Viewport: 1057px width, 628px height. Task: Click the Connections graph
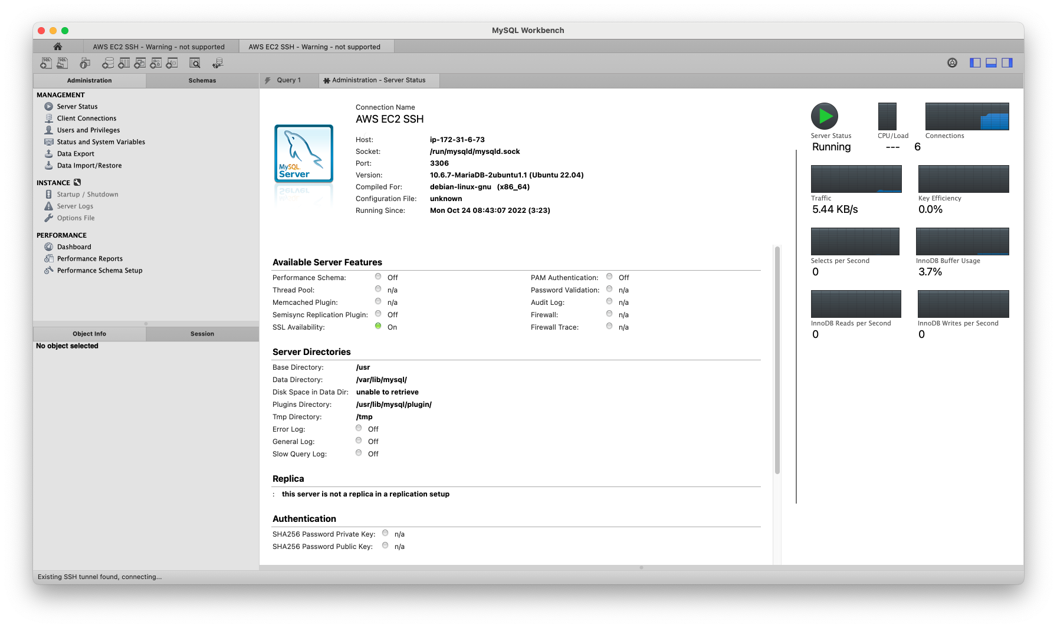(x=967, y=116)
